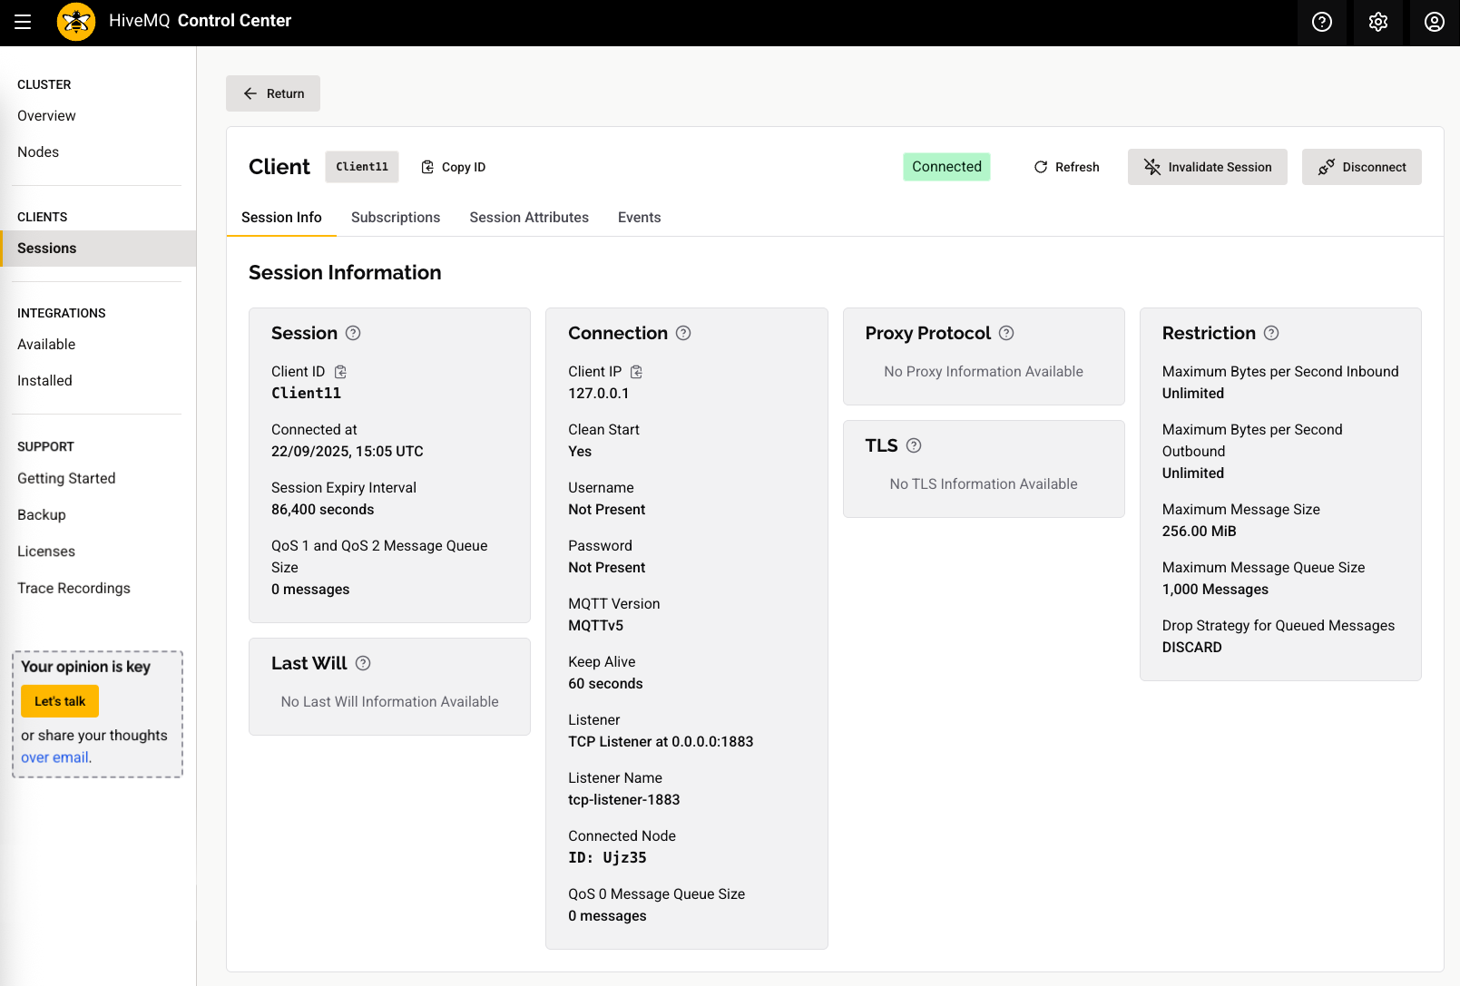The width and height of the screenshot is (1460, 986).
Task: Click the Refresh button
Action: [x=1066, y=167]
